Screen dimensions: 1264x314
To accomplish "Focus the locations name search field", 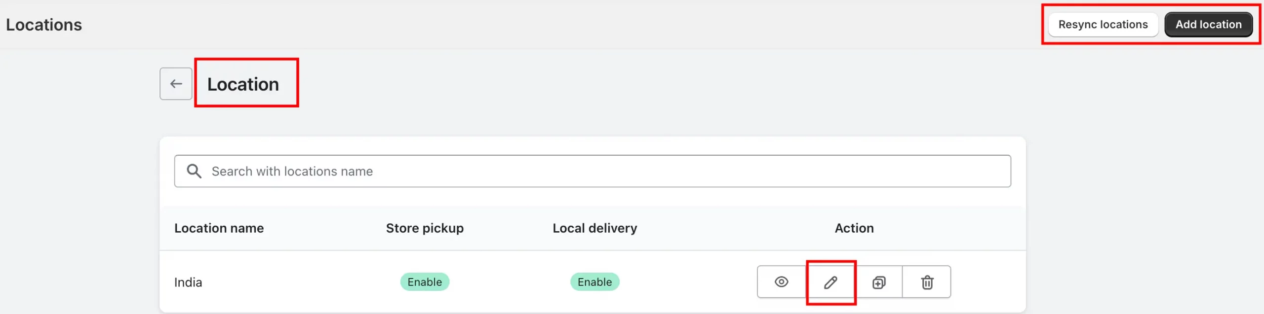I will click(x=592, y=171).
